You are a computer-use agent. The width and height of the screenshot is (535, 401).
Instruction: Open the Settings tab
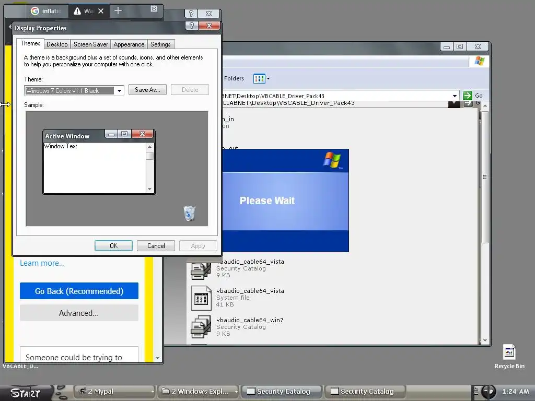160,44
